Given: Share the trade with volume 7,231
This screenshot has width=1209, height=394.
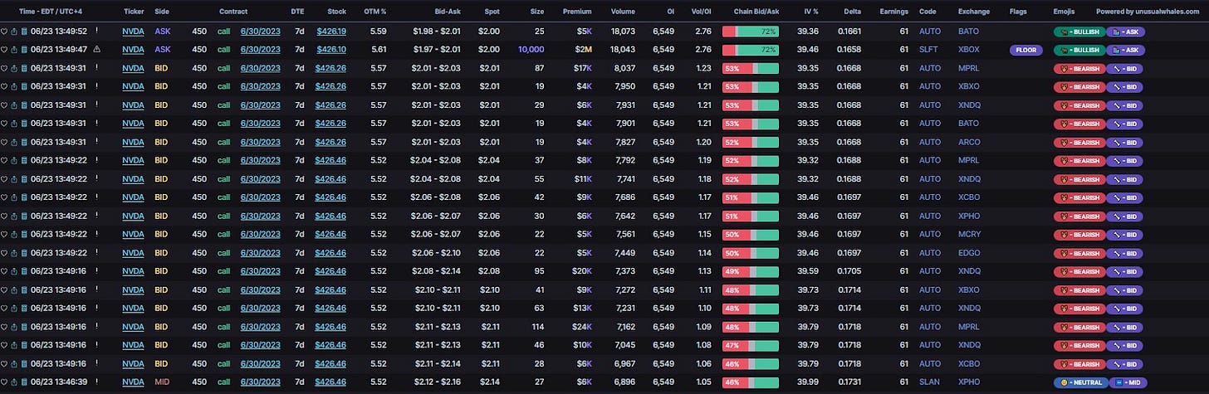Looking at the screenshot, I should [x=14, y=308].
